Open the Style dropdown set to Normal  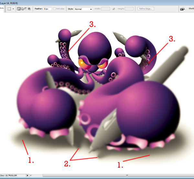click(x=83, y=9)
